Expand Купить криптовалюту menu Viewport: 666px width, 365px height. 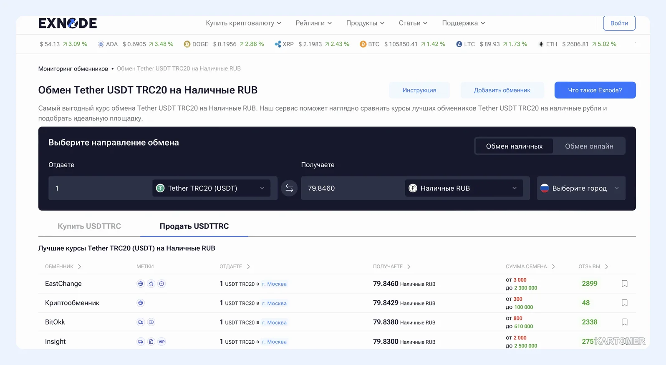(x=243, y=23)
